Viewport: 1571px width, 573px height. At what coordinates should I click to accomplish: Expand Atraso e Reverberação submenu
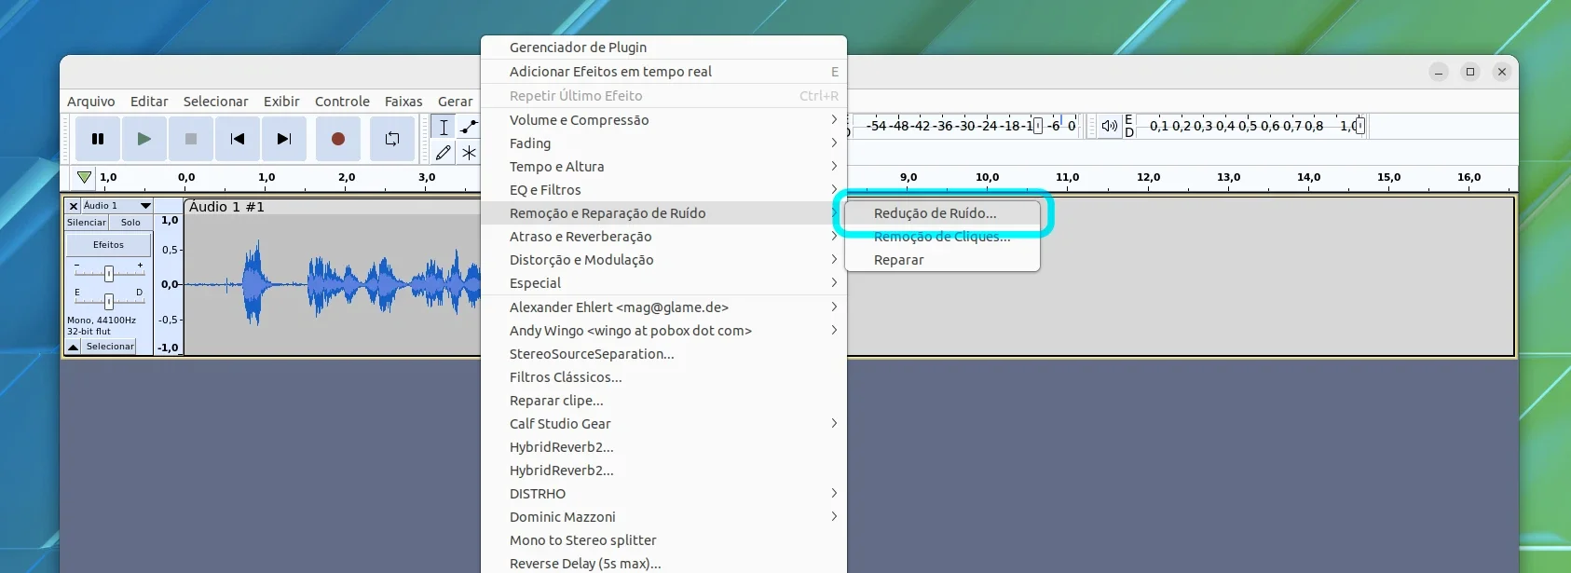coord(663,237)
